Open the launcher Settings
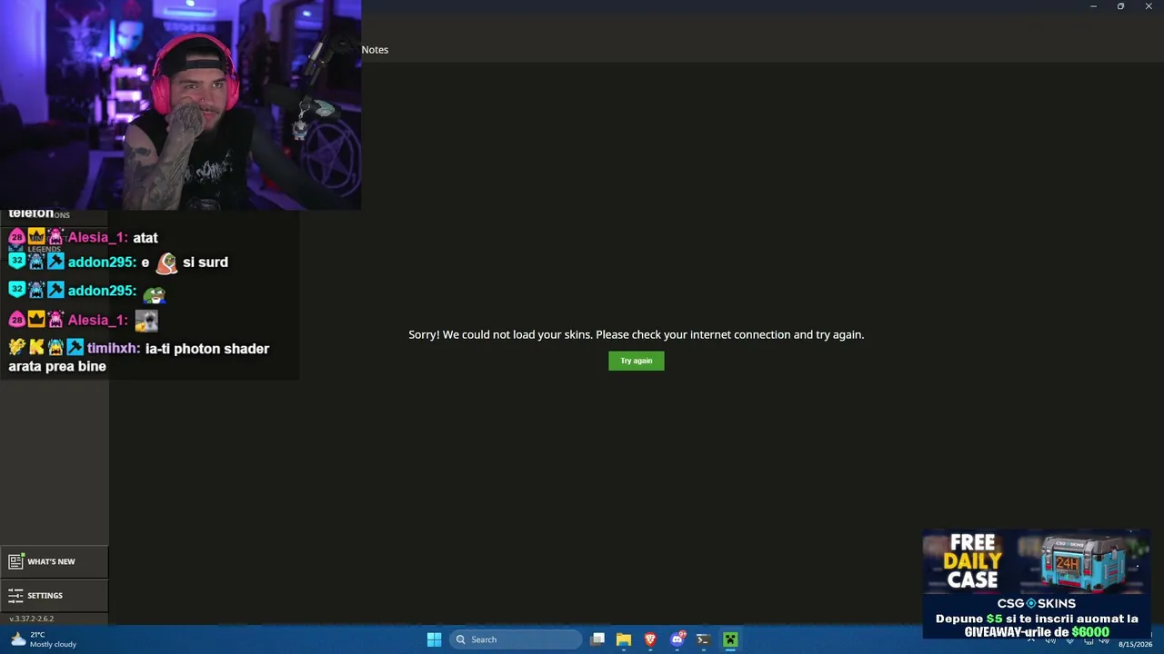The width and height of the screenshot is (1164, 654). point(54,596)
